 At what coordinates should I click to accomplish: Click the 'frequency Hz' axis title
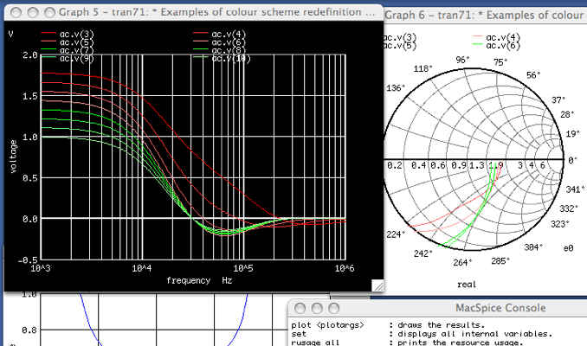tap(199, 280)
